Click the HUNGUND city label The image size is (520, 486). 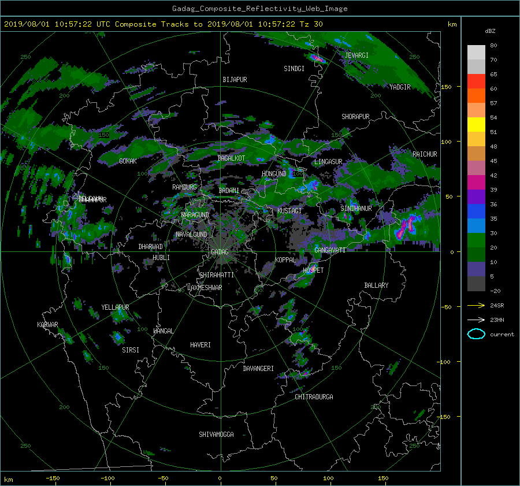click(274, 174)
